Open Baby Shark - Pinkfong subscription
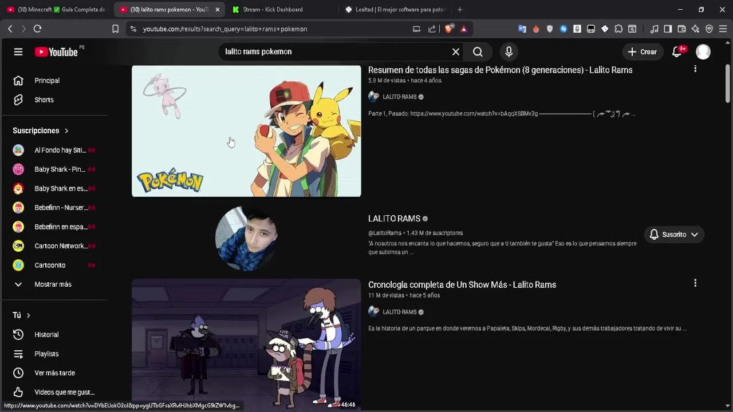 [54, 169]
